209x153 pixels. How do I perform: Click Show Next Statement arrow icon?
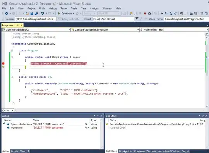coord(162,14)
